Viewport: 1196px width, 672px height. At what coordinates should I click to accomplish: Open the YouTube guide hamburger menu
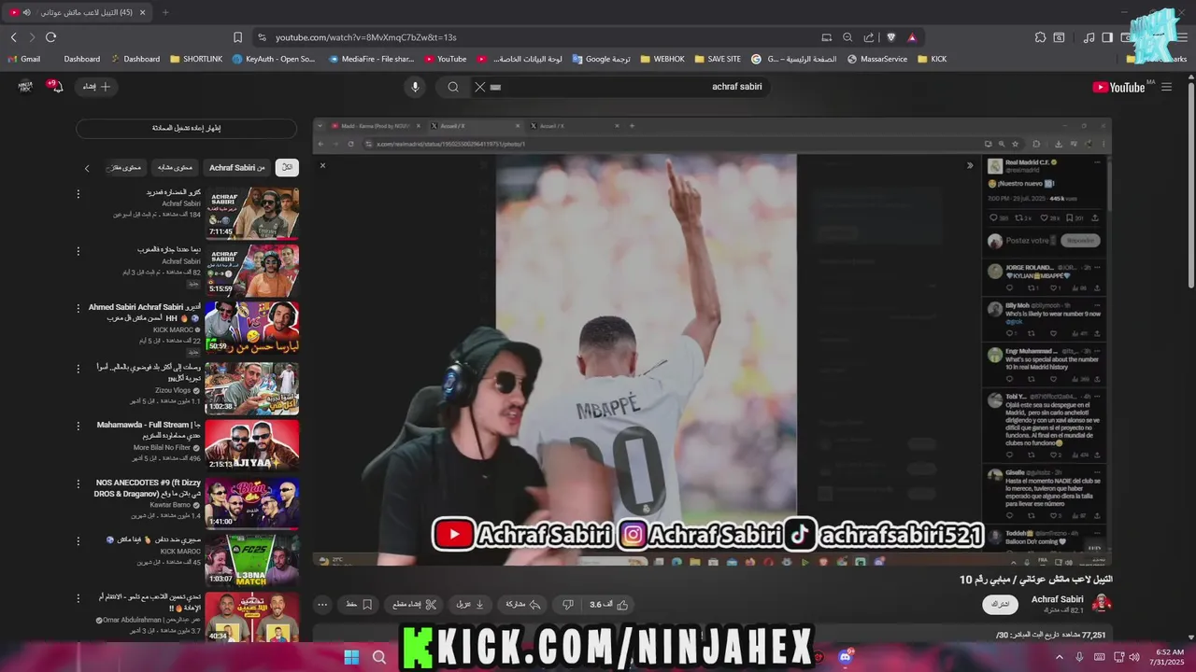[1166, 87]
